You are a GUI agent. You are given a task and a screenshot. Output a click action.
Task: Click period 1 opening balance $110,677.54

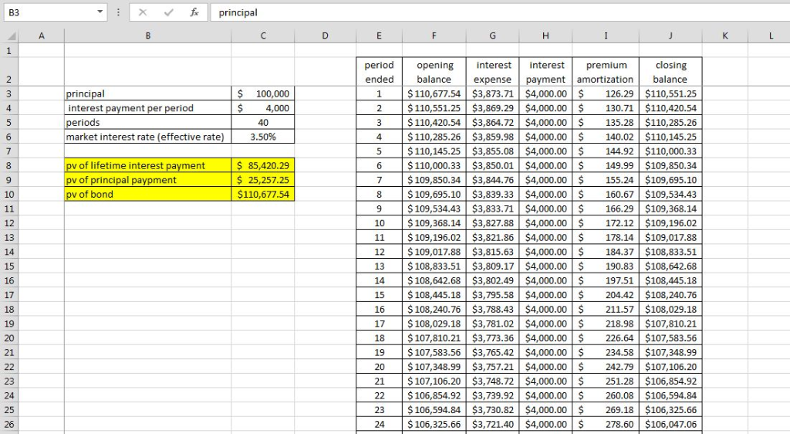click(x=434, y=93)
